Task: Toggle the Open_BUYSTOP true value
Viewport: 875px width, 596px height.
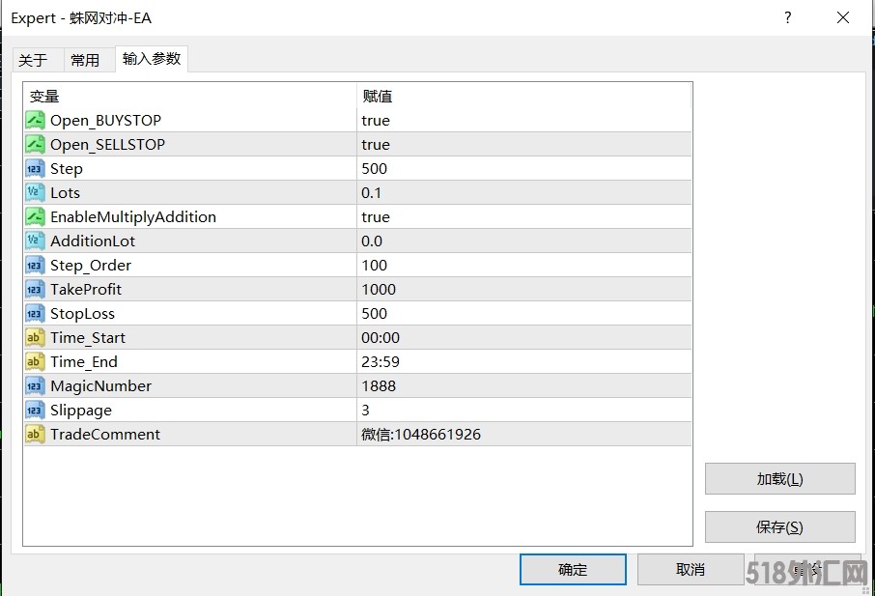Action: tap(376, 121)
